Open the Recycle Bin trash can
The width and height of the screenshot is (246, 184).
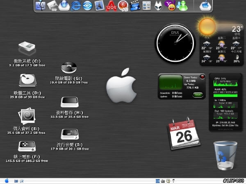click(x=225, y=155)
